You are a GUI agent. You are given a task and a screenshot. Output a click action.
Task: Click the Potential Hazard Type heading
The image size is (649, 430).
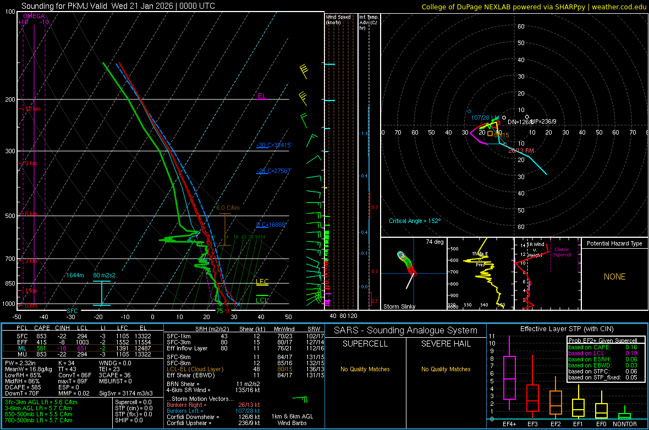point(614,243)
